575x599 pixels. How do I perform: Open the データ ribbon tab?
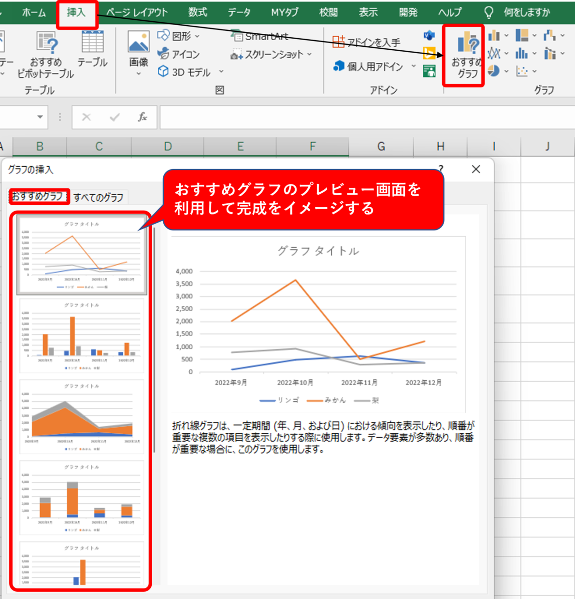click(239, 12)
